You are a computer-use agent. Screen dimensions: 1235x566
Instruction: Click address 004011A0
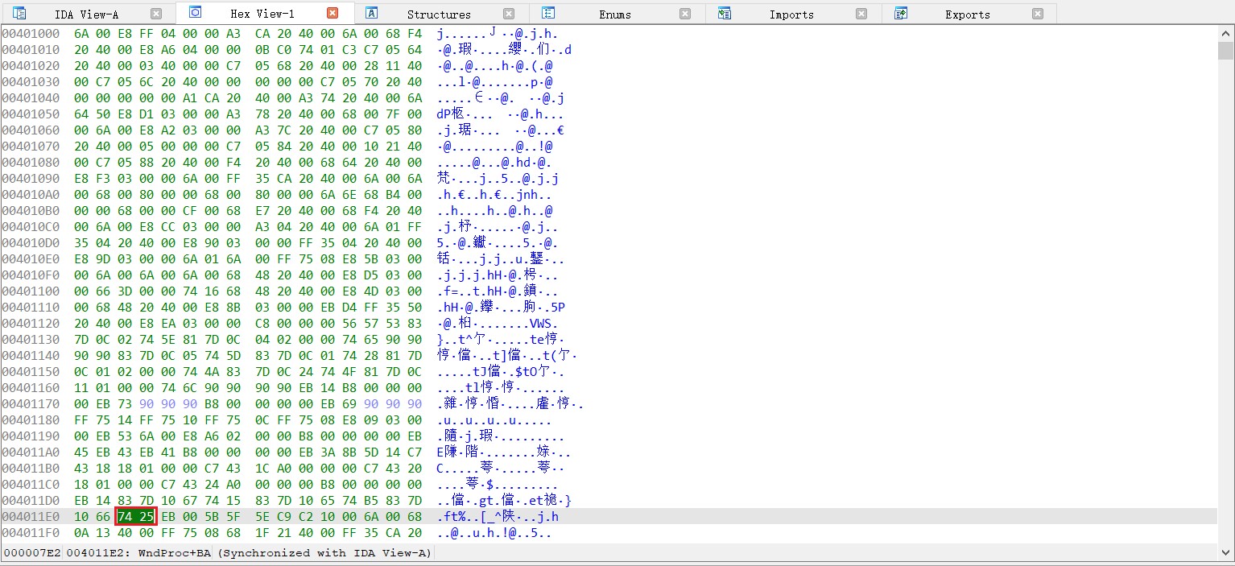click(31, 452)
